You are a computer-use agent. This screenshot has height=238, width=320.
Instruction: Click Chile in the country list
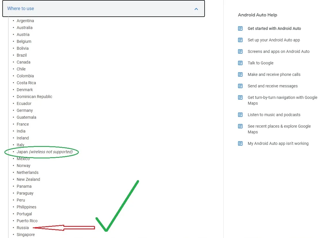(x=21, y=69)
